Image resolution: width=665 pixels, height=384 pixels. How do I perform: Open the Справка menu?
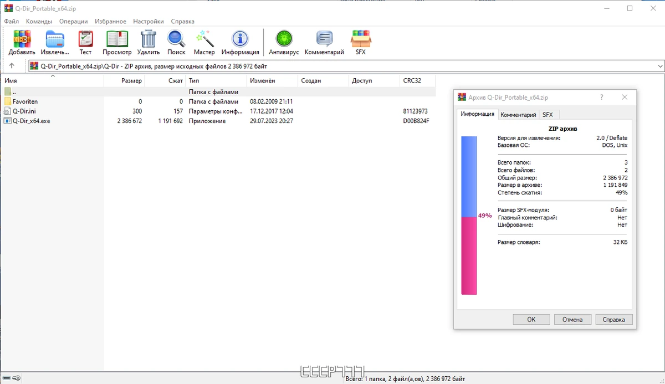182,21
